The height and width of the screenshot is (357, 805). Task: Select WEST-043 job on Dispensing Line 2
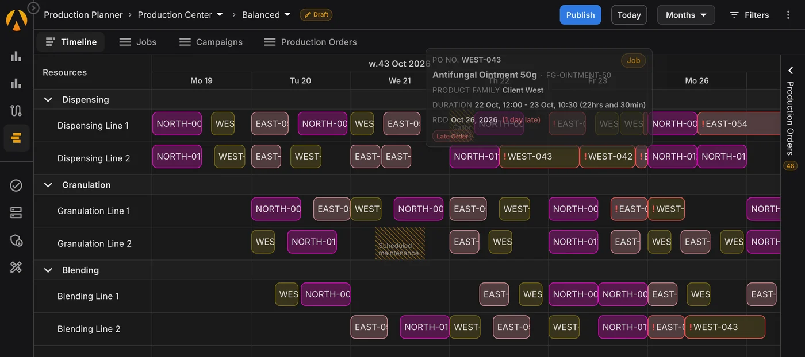(539, 156)
